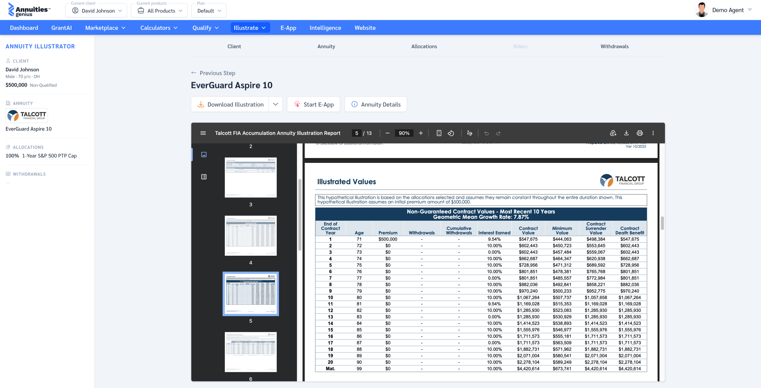Open PDF viewer more actions menu
This screenshot has width=761, height=388.
pyautogui.click(x=653, y=133)
